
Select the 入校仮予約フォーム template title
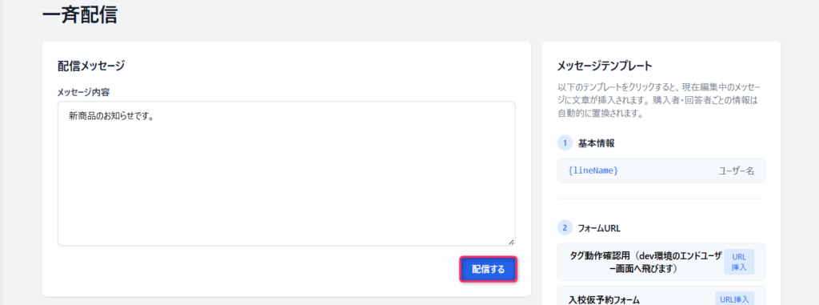coord(604,300)
